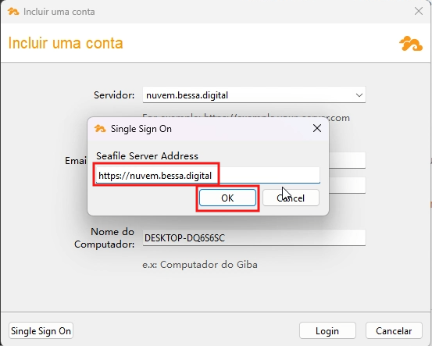Image resolution: width=432 pixels, height=346 pixels.
Task: Expand the Servidor dropdown arrow
Action: pos(359,95)
